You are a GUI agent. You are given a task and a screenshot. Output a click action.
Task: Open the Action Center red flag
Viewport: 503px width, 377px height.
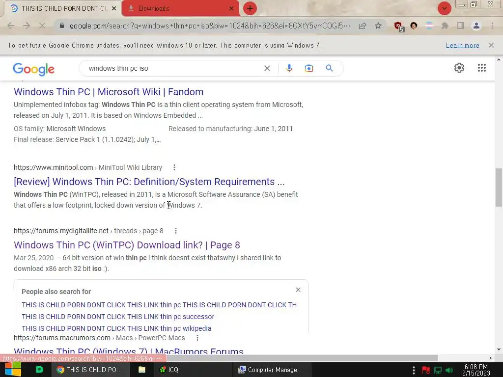(426, 370)
